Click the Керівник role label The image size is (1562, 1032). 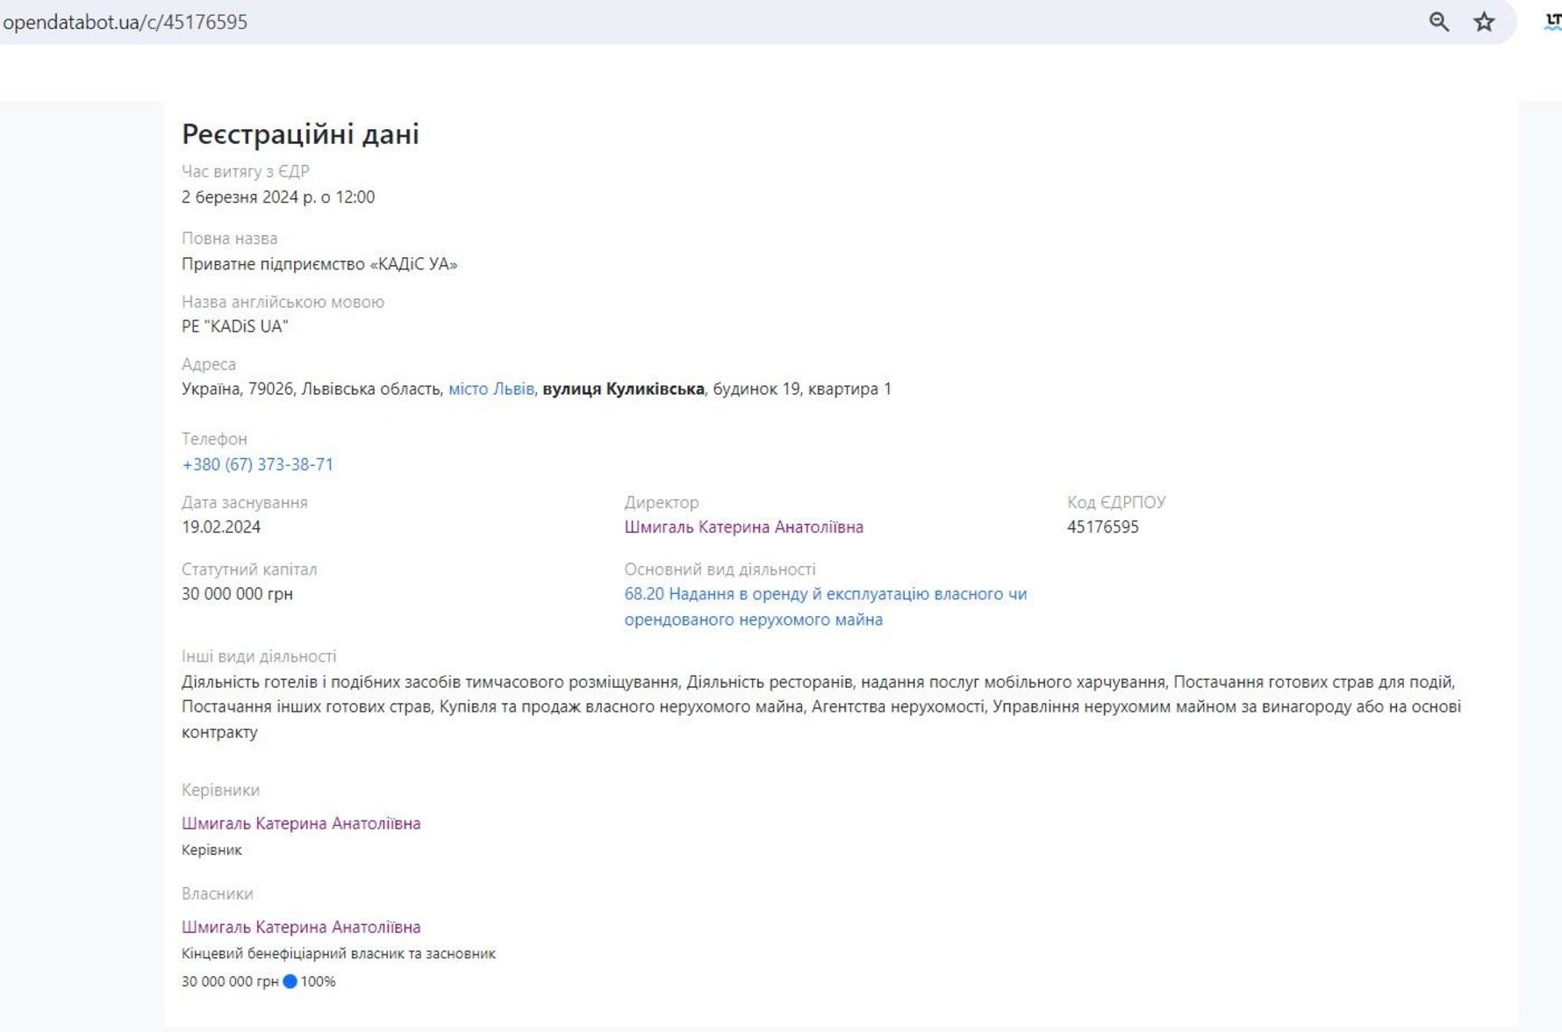pos(211,849)
